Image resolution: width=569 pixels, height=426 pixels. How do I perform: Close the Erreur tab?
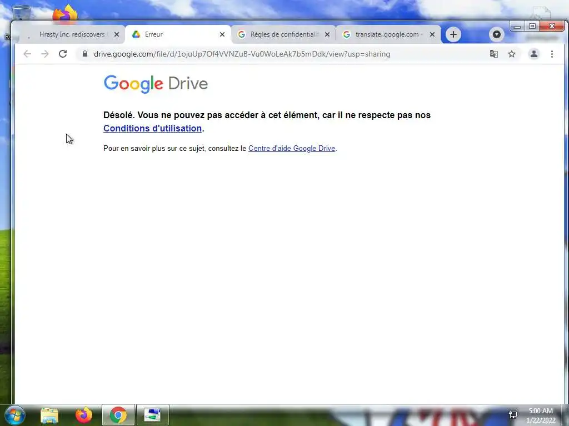click(x=222, y=34)
